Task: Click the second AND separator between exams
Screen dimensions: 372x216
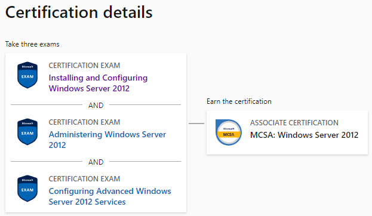Action: click(x=96, y=162)
